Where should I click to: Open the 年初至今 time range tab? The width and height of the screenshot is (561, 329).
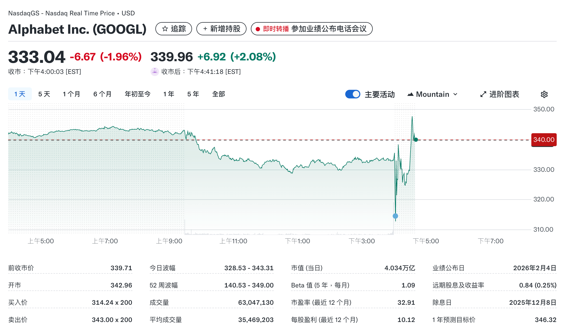pyautogui.click(x=138, y=94)
